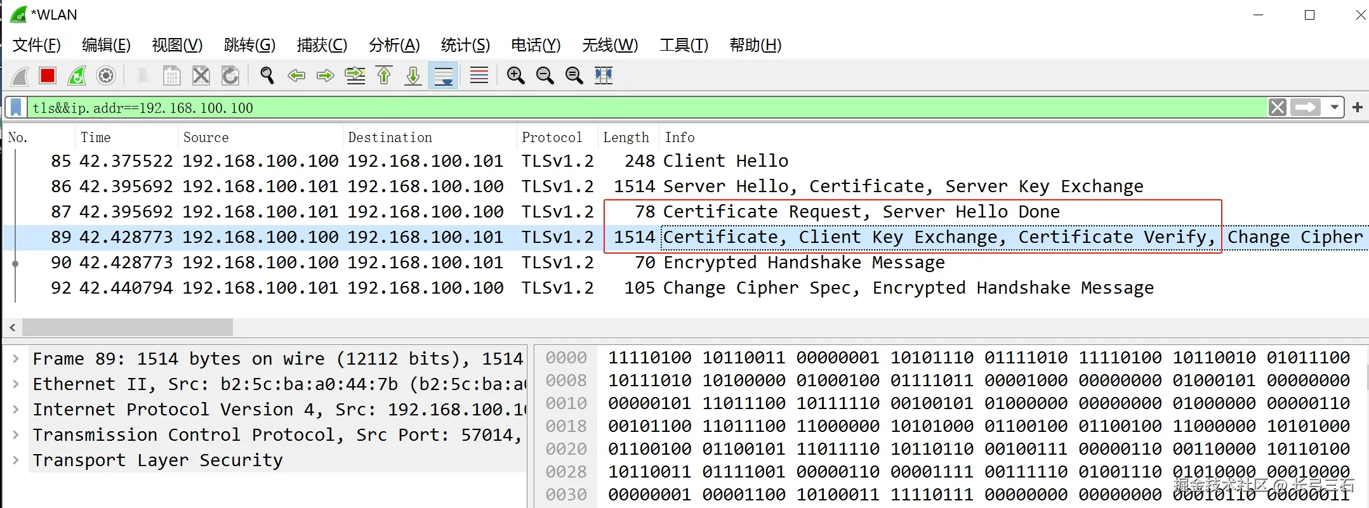Expand Transmission Control Protocol details

[16, 434]
